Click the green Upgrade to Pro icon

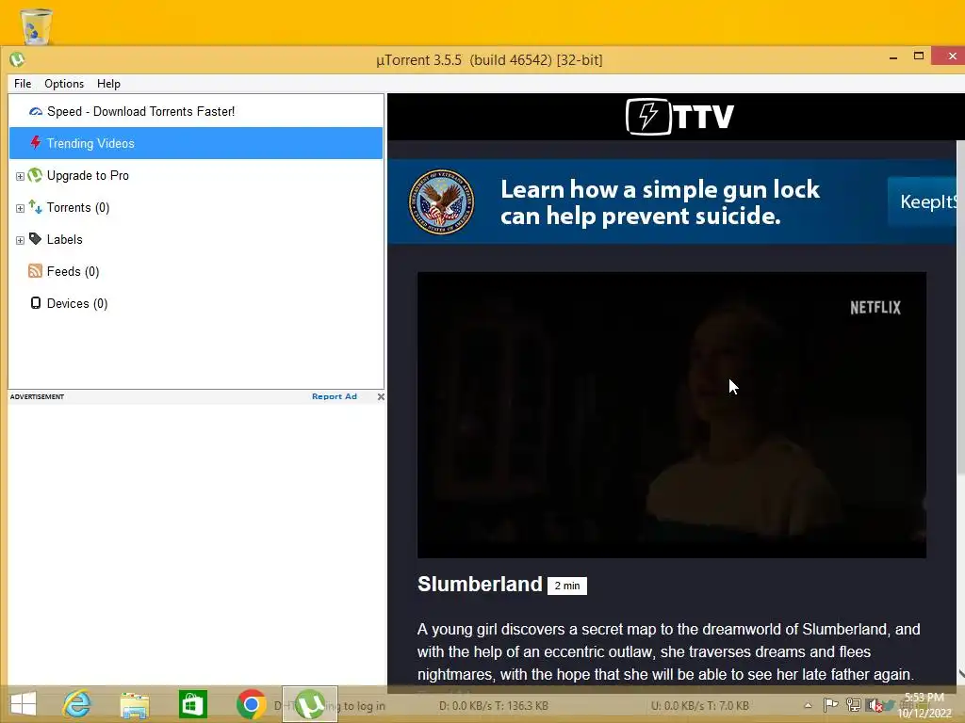tap(35, 175)
